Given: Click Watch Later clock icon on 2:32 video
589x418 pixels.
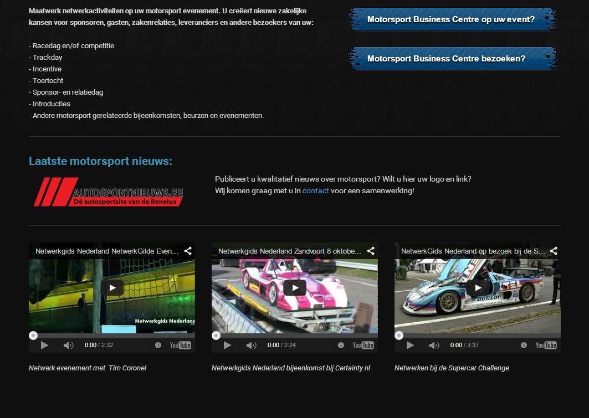Looking at the screenshot, I should click(x=158, y=345).
